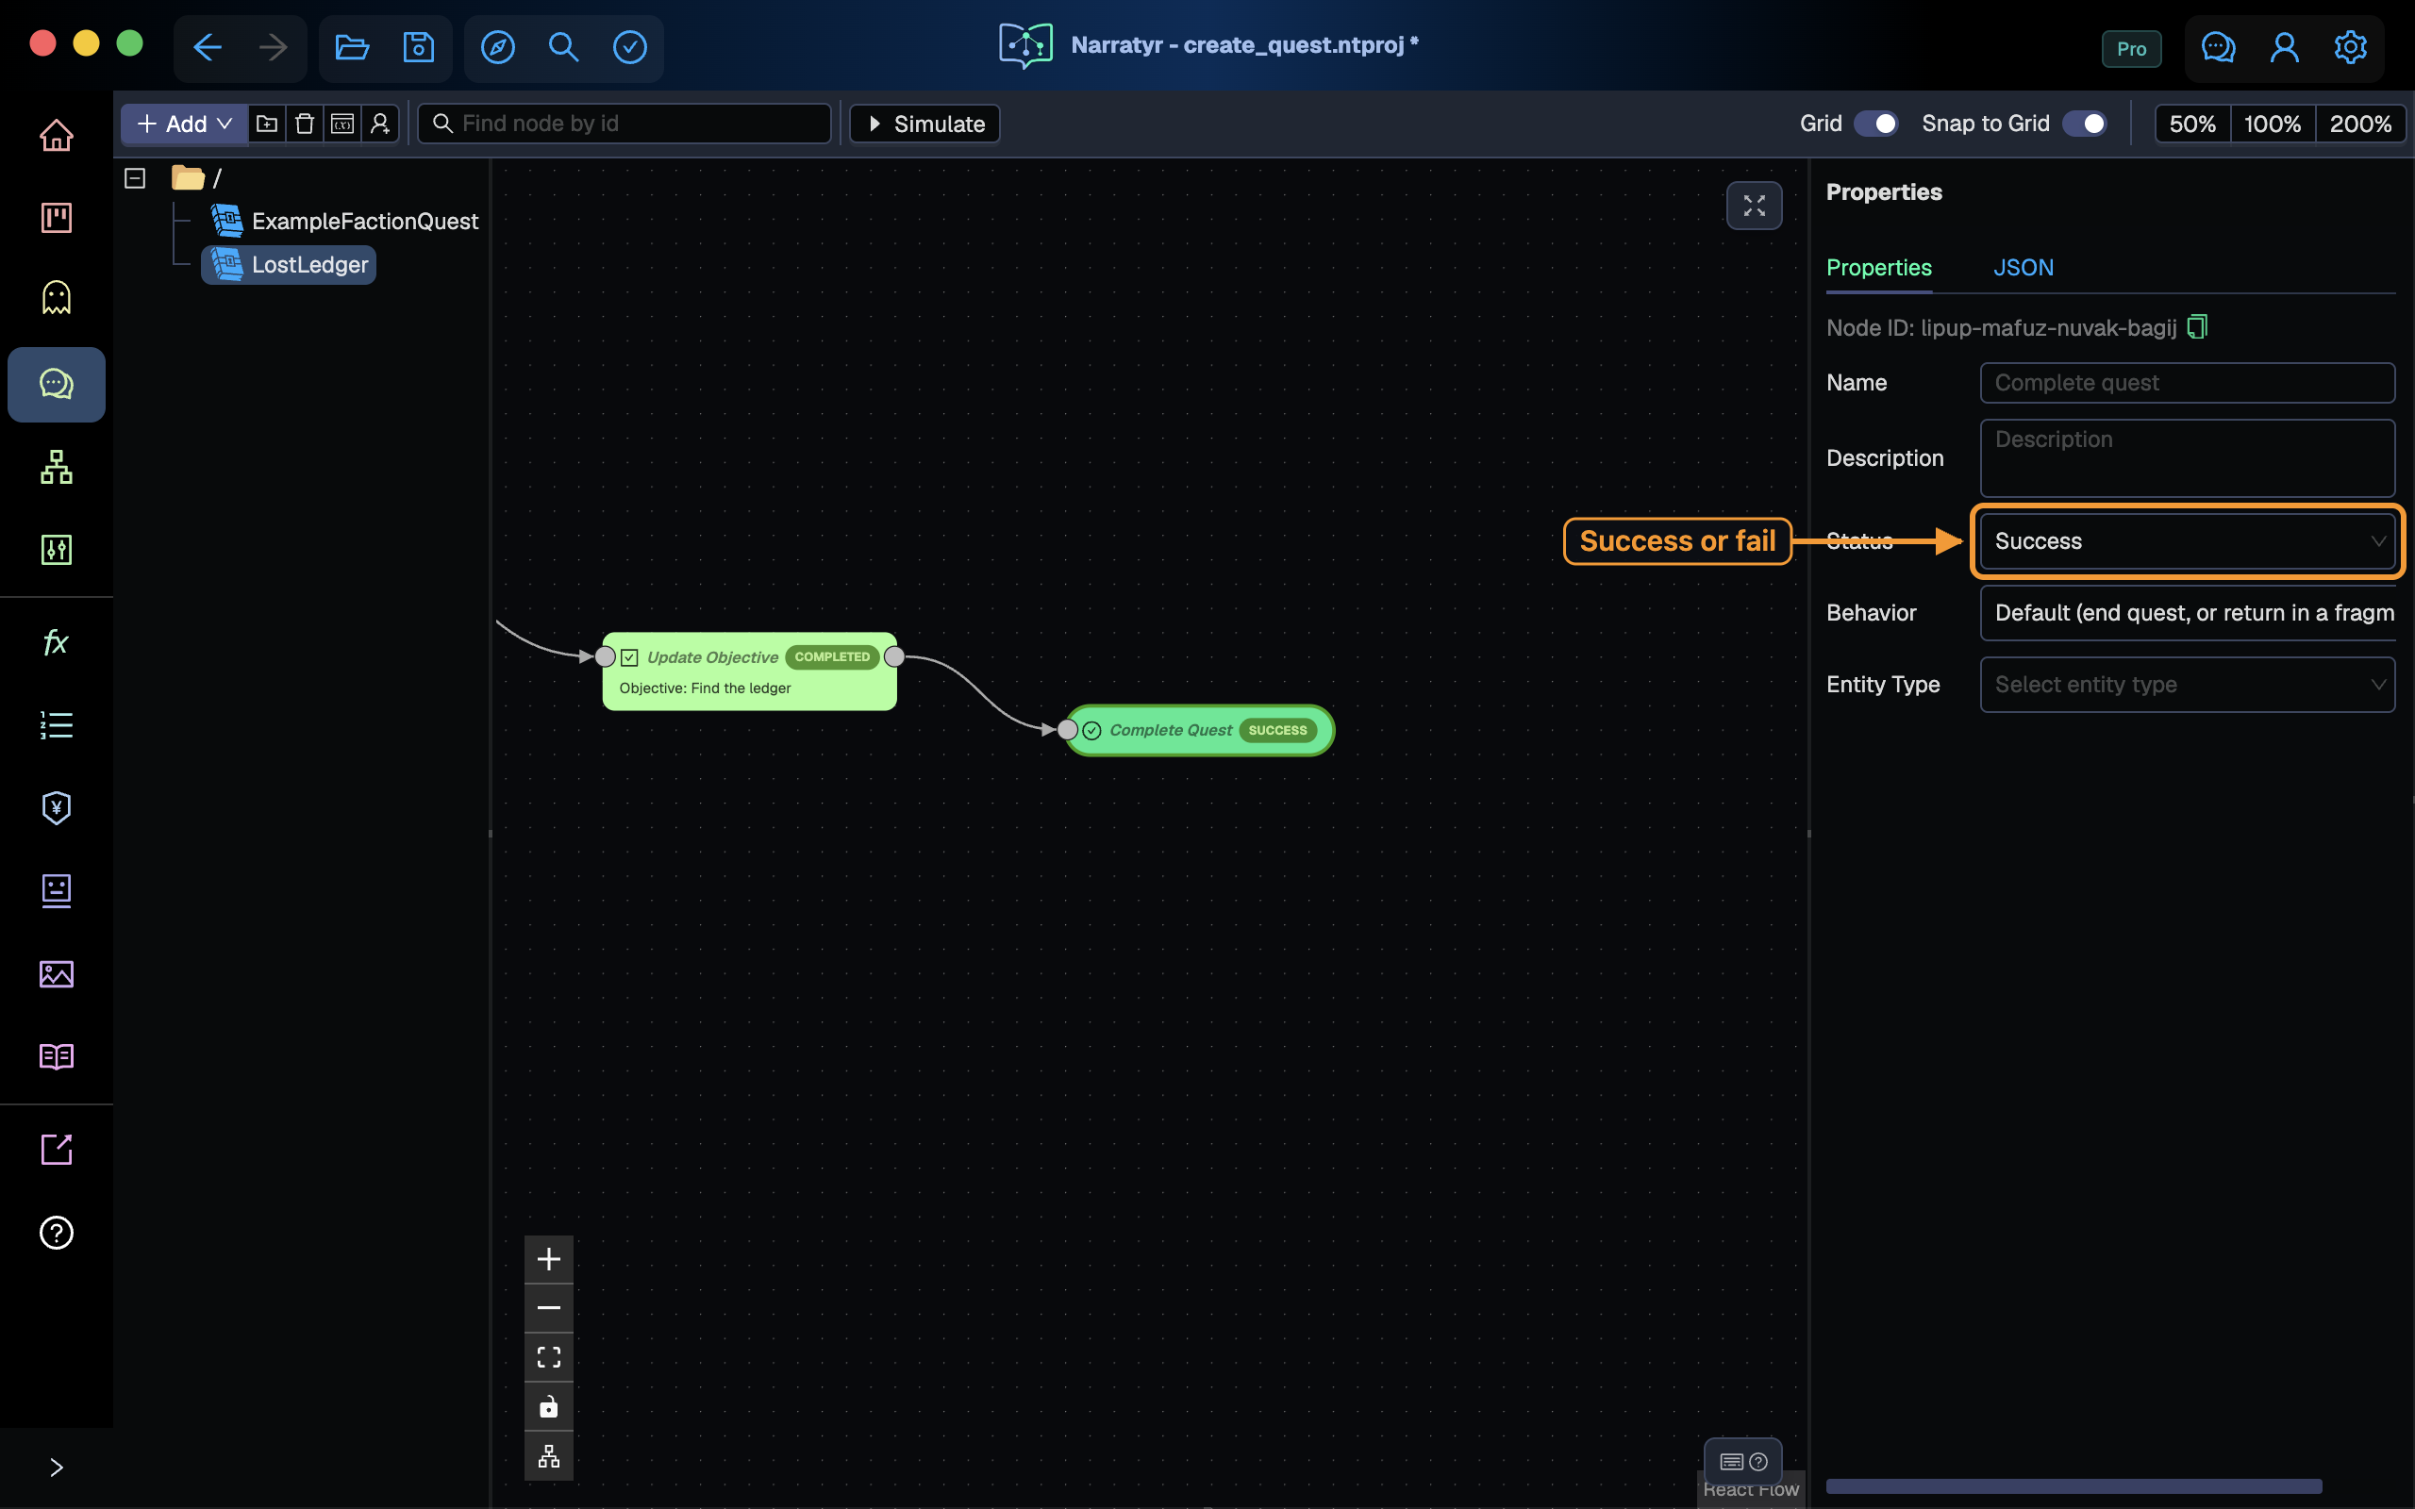Open the user account icon
This screenshot has width=2415, height=1509.
pyautogui.click(x=2284, y=47)
